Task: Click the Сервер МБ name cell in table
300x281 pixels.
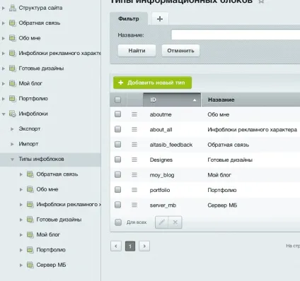Action: 222,205
